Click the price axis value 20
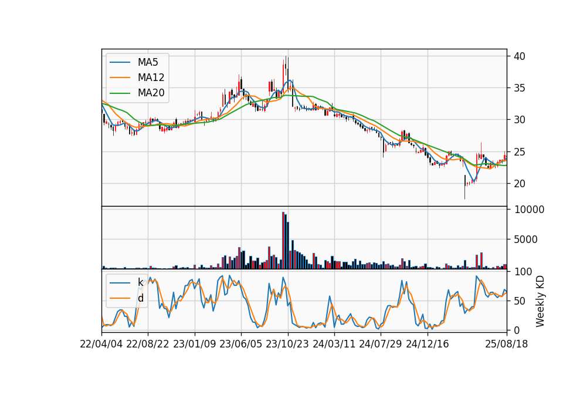563x405 pixels. point(520,184)
